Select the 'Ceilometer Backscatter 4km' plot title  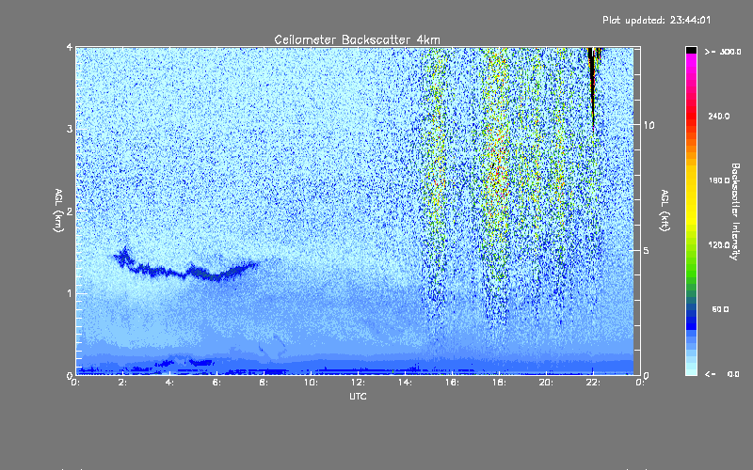[x=357, y=39]
